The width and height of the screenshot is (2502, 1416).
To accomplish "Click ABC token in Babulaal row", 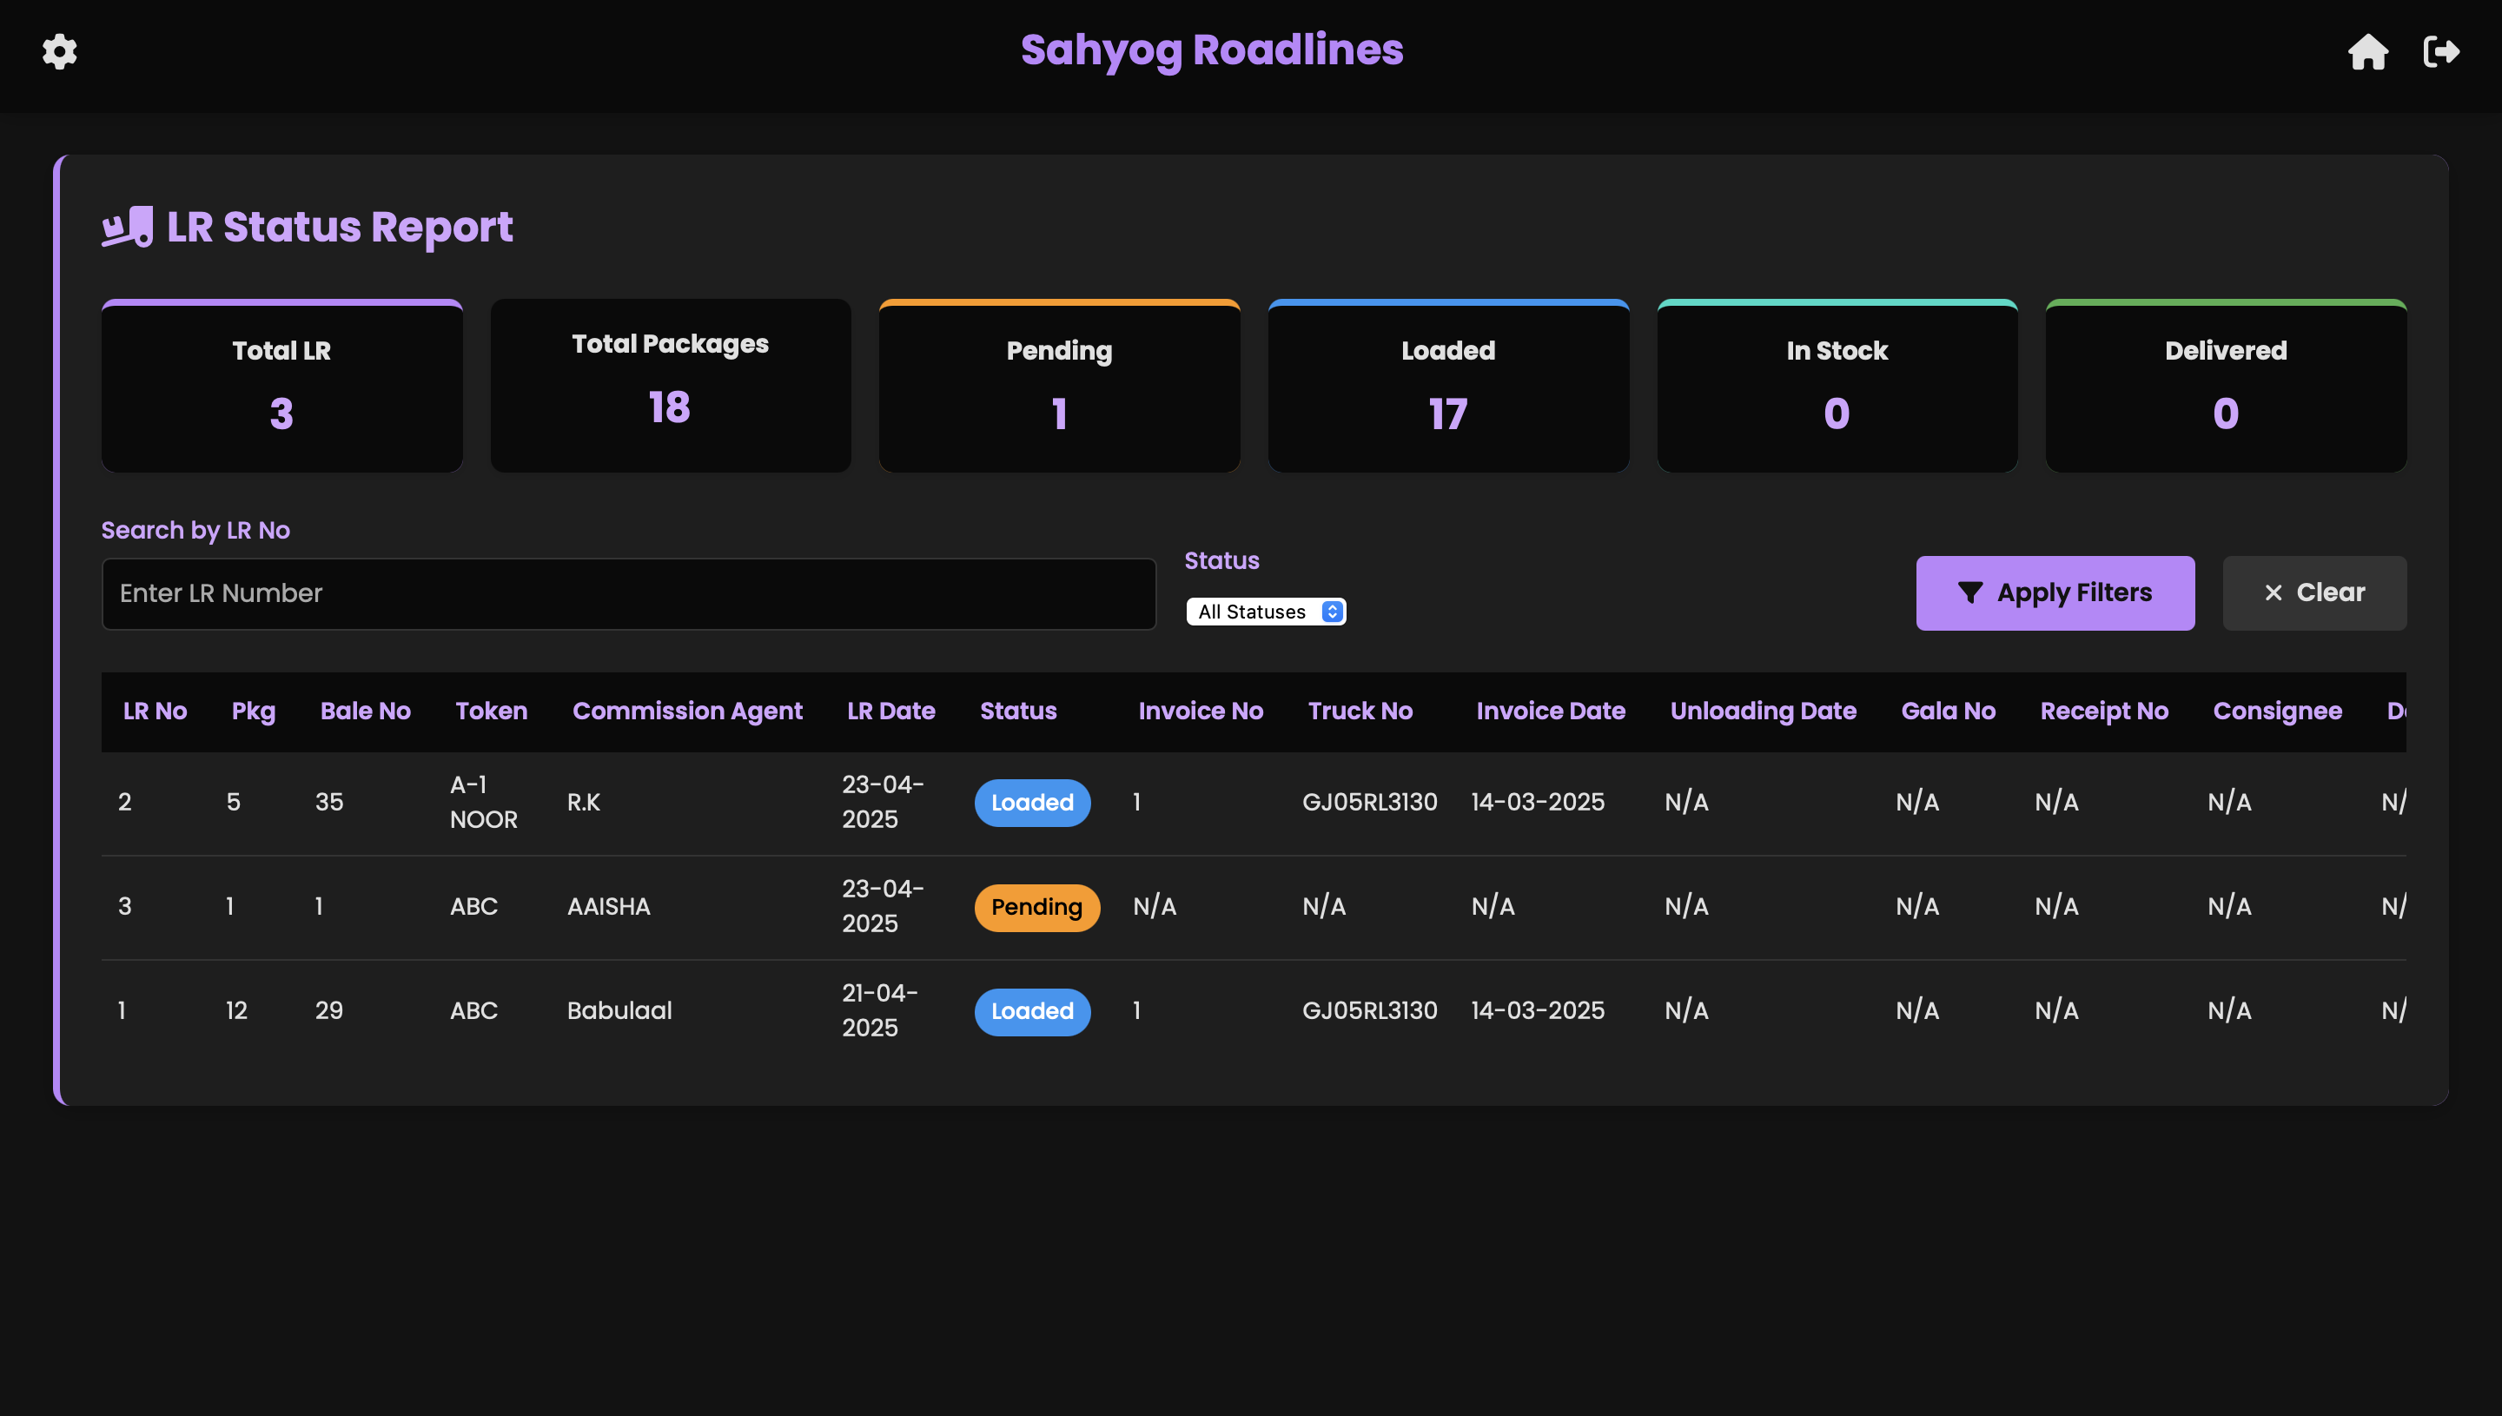I will point(473,1010).
